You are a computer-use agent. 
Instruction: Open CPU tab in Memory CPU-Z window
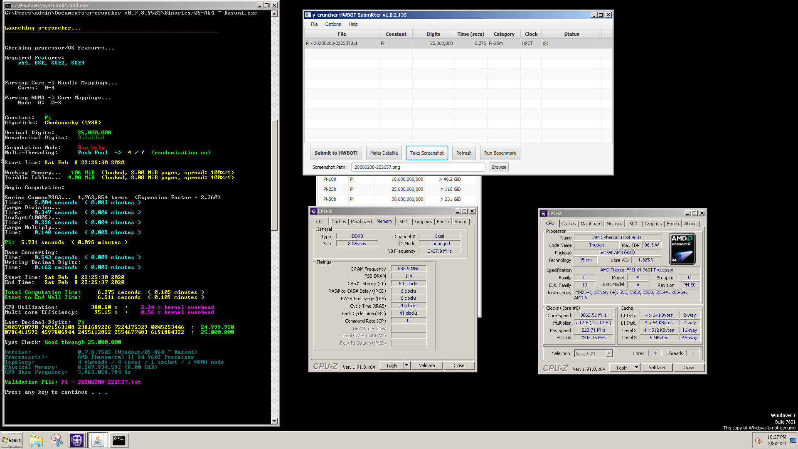tap(320, 222)
